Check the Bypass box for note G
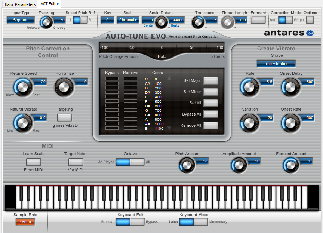323x233 pixels. [112, 110]
